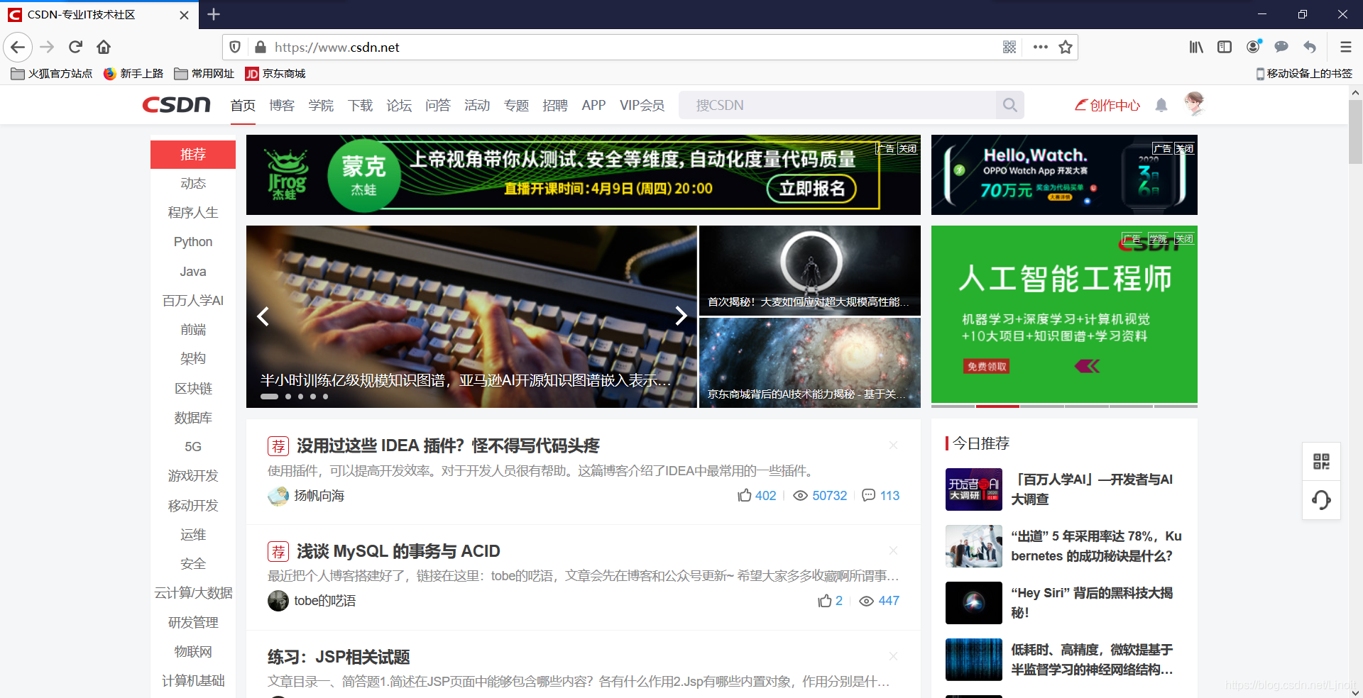
Task: Like the IDEA article (402 thumbs up)
Action: pyautogui.click(x=757, y=495)
